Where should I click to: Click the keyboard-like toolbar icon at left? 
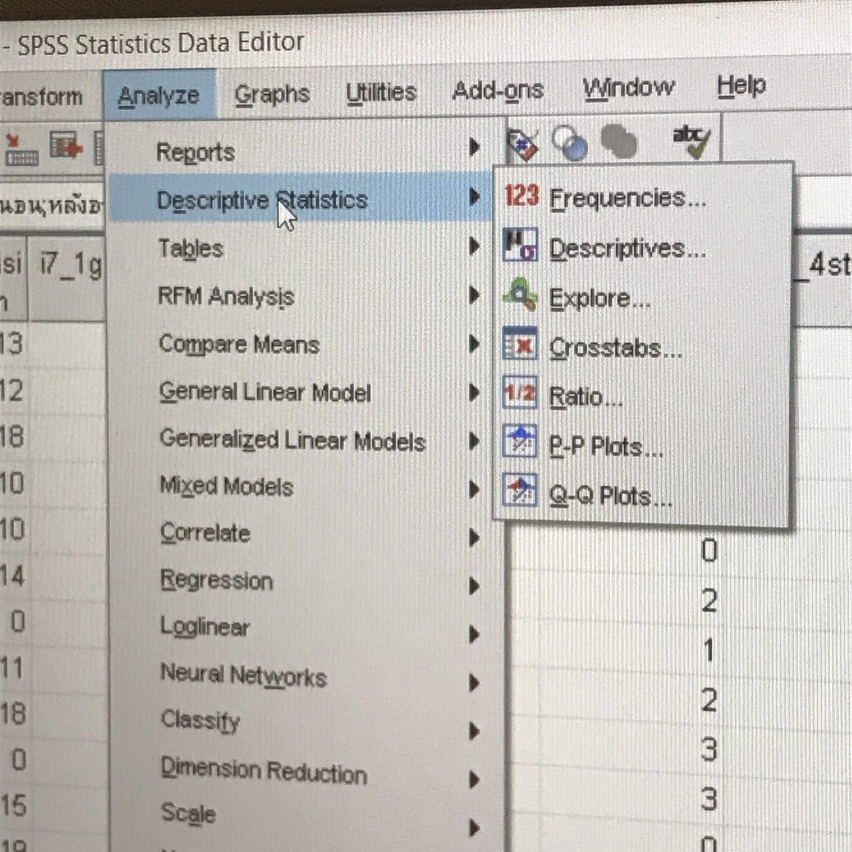pyautogui.click(x=21, y=150)
